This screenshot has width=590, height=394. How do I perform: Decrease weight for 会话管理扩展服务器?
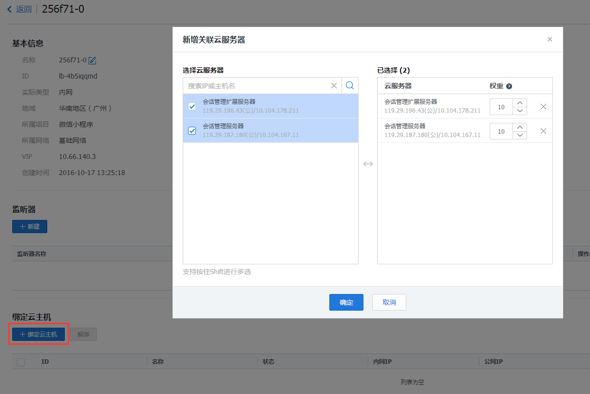click(520, 111)
